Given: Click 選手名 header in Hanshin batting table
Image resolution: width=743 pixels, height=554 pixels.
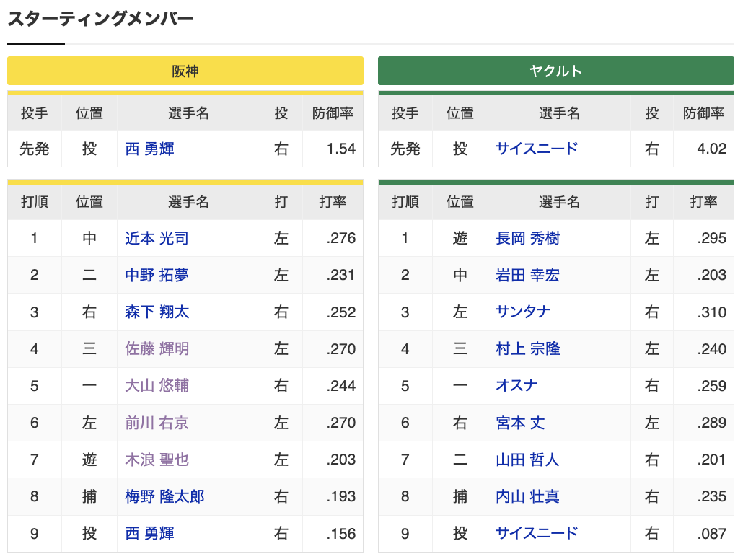Looking at the screenshot, I should [x=188, y=202].
